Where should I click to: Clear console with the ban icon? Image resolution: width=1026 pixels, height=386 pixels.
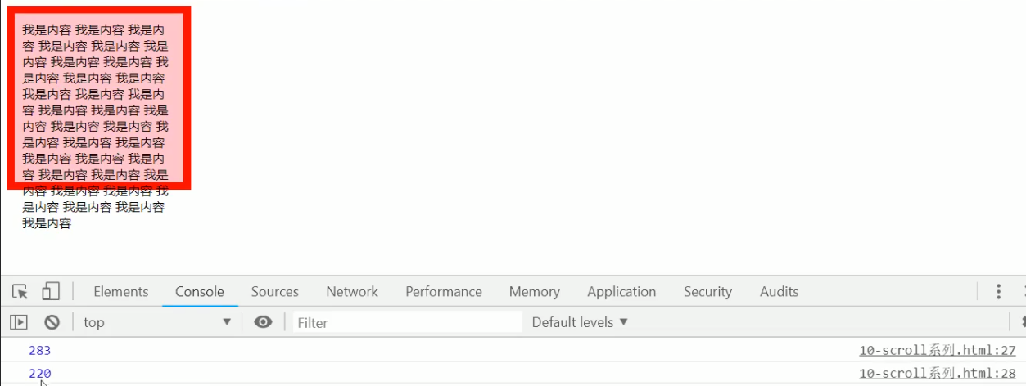[52, 322]
